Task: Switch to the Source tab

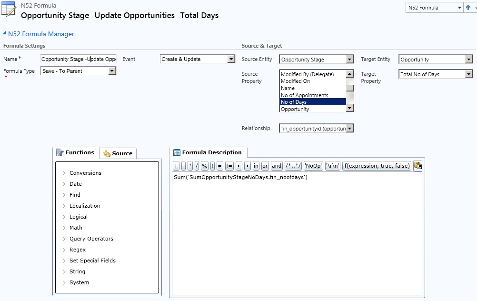Action: coord(118,153)
